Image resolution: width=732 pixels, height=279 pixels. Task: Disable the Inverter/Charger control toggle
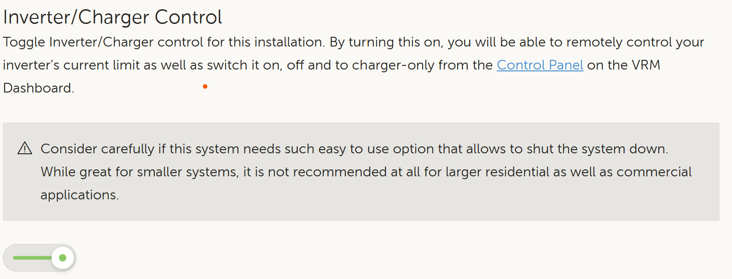pyautogui.click(x=40, y=258)
